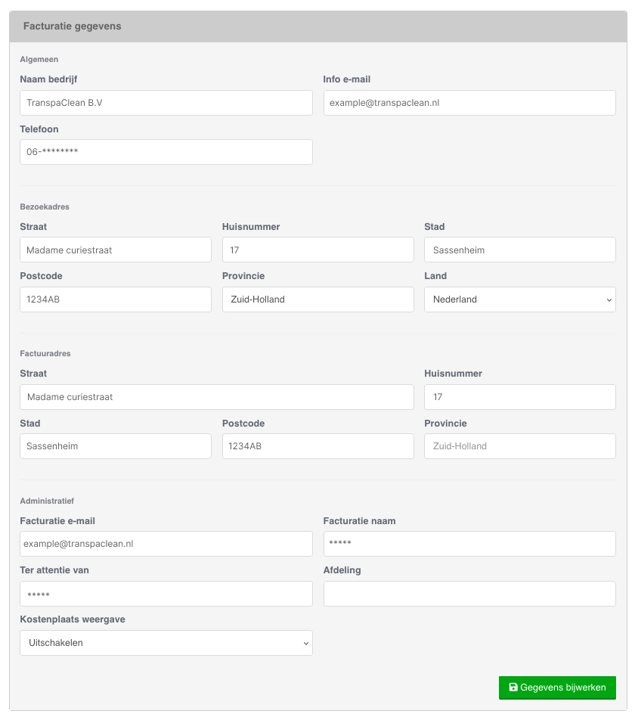
Task: Click the Bezoekadres Provincie field
Action: pos(317,300)
